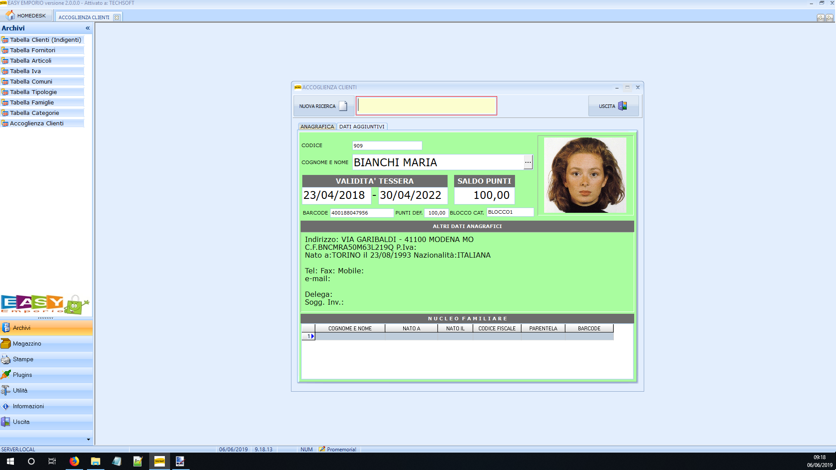Open Windows Start menu
This screenshot has width=836, height=470.
[x=10, y=461]
